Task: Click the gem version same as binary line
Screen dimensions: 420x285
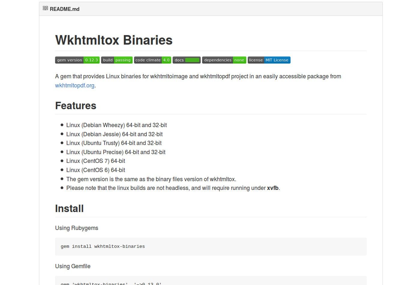Action: coord(151,179)
